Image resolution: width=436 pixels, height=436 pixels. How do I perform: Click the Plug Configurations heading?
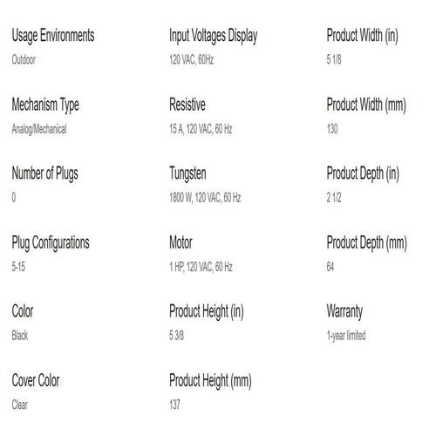(51, 243)
